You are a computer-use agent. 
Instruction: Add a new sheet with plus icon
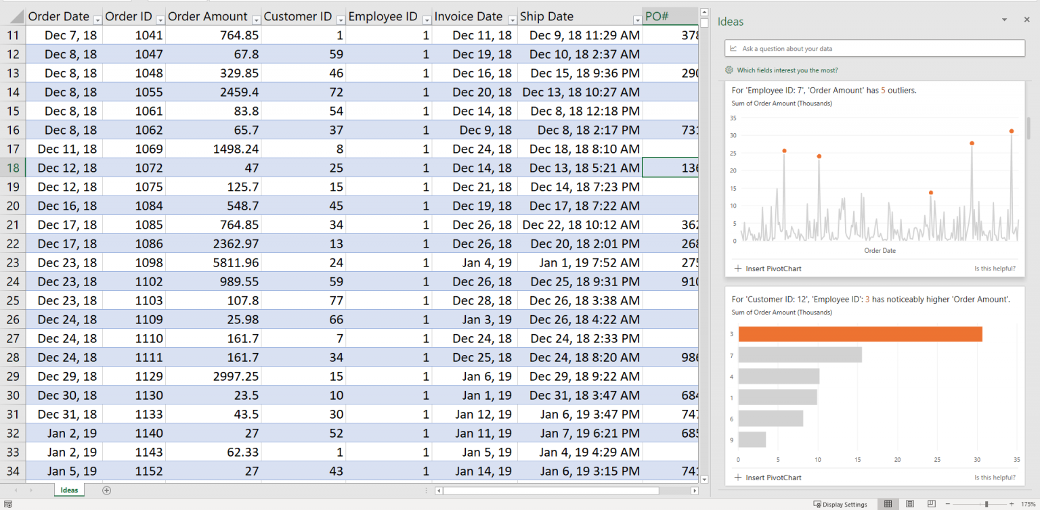click(107, 490)
